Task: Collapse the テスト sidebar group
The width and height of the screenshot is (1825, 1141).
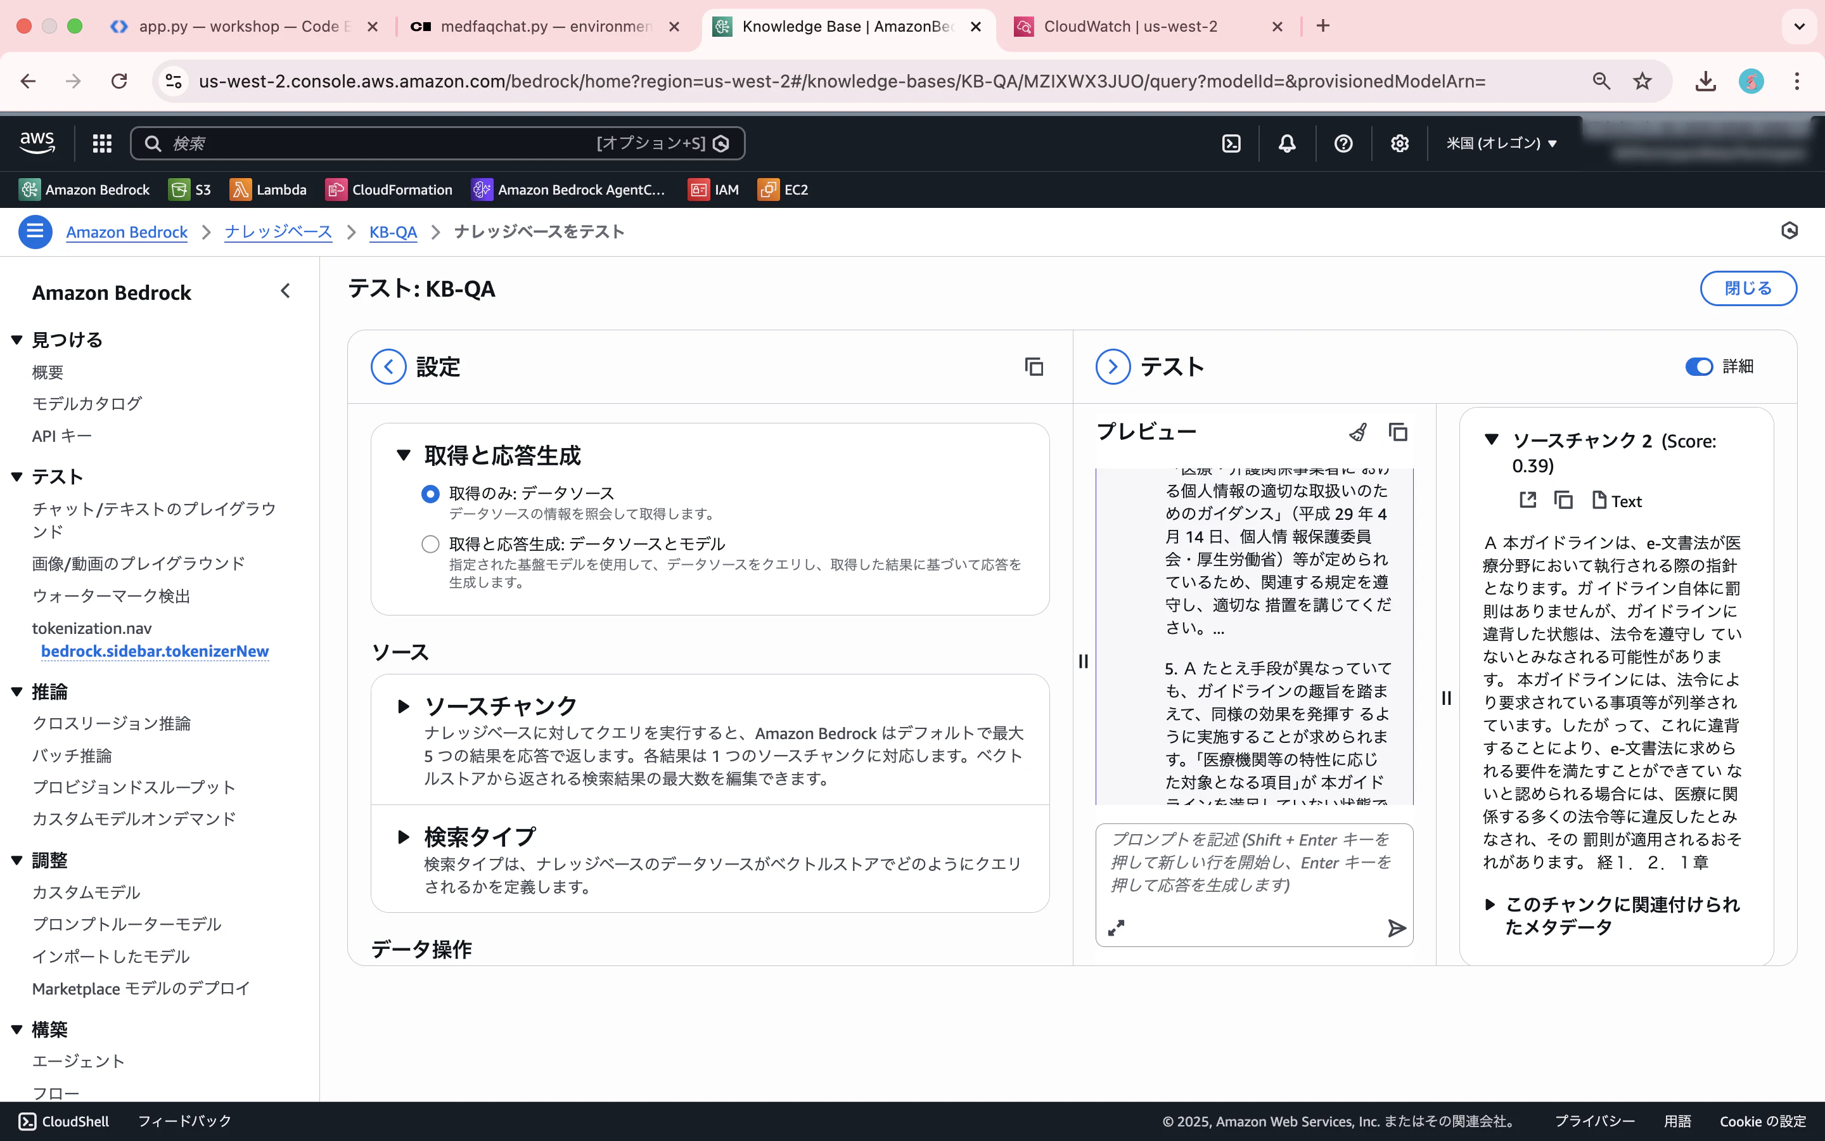Action: [16, 477]
